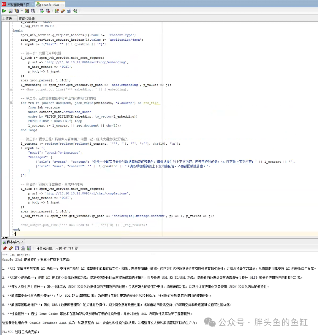This screenshot has height=335, width=318.
Task: Click the '*** RAG Result:' output line
Action: point(16,255)
